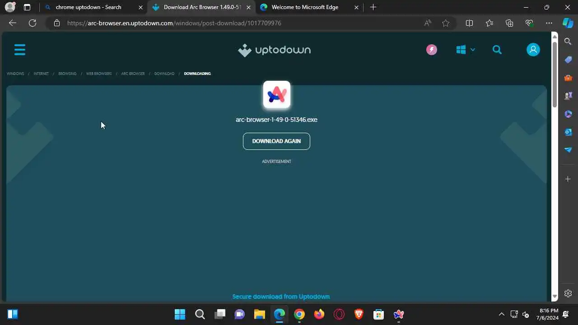Open File Explorer from taskbar
Image resolution: width=578 pixels, height=325 pixels.
pos(259,314)
